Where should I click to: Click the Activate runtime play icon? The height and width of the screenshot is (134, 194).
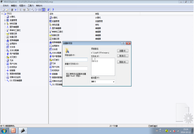(16, 10)
